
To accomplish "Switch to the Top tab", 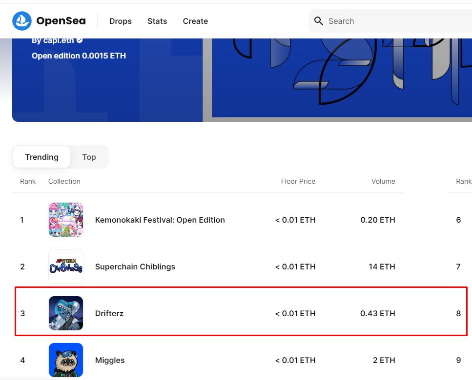I will (89, 157).
